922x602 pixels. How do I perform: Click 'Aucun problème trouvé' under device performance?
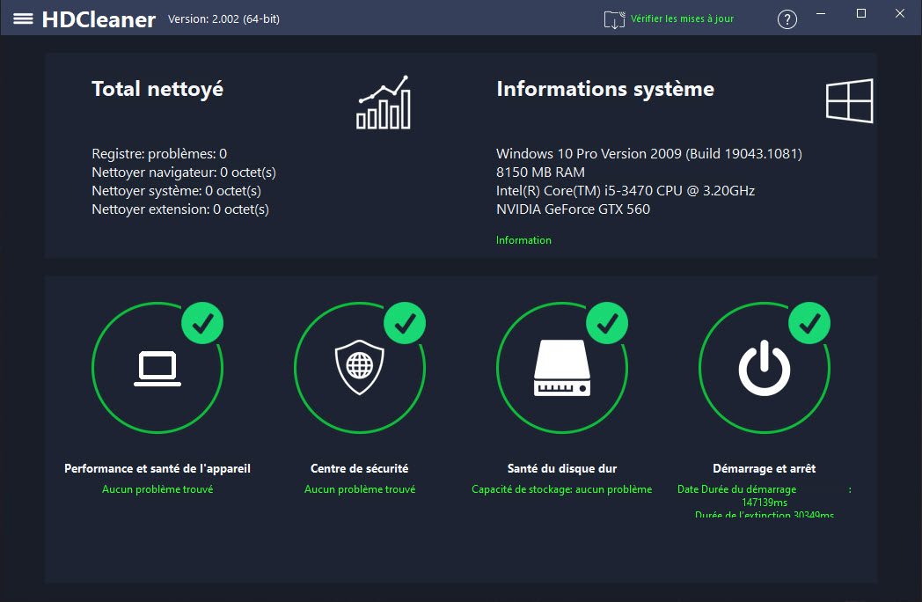157,489
